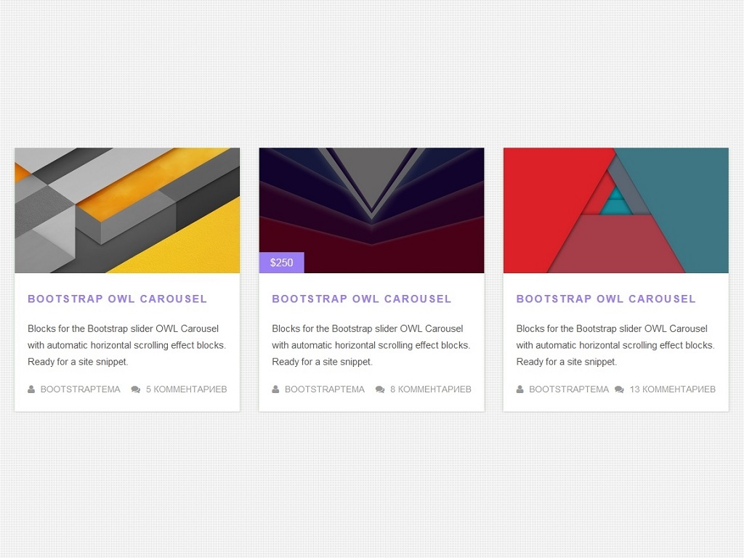Open the 5 КОММЕНТАРИЕВ comments link
Image resolution: width=744 pixels, height=558 pixels.
coord(187,389)
